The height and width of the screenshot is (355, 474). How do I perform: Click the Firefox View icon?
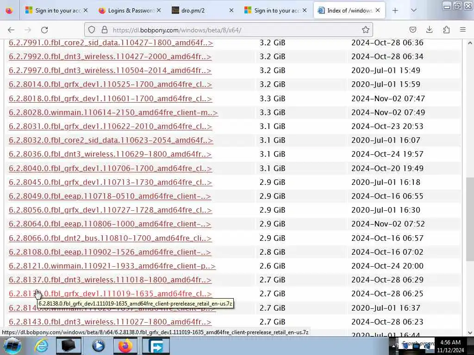(9, 11)
